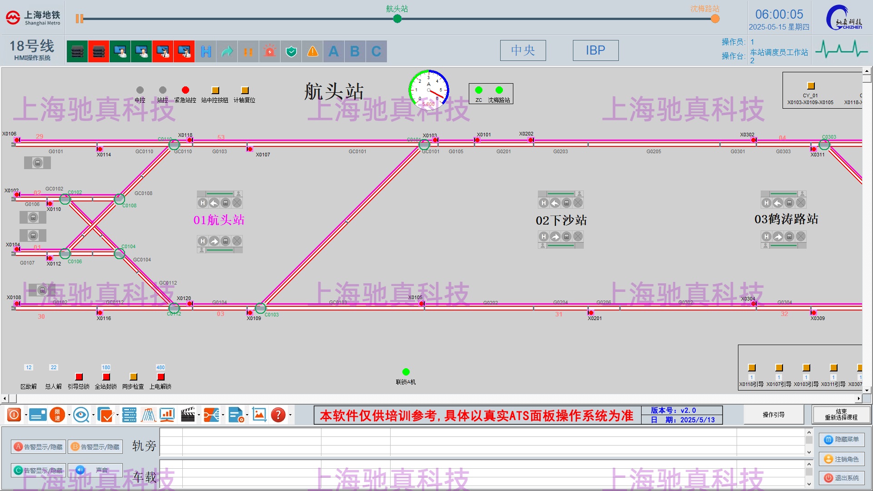Expand dropdown arrow beside the eye monitor icon

(x=93, y=415)
